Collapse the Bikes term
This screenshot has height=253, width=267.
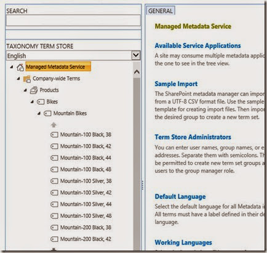[x=32, y=102]
